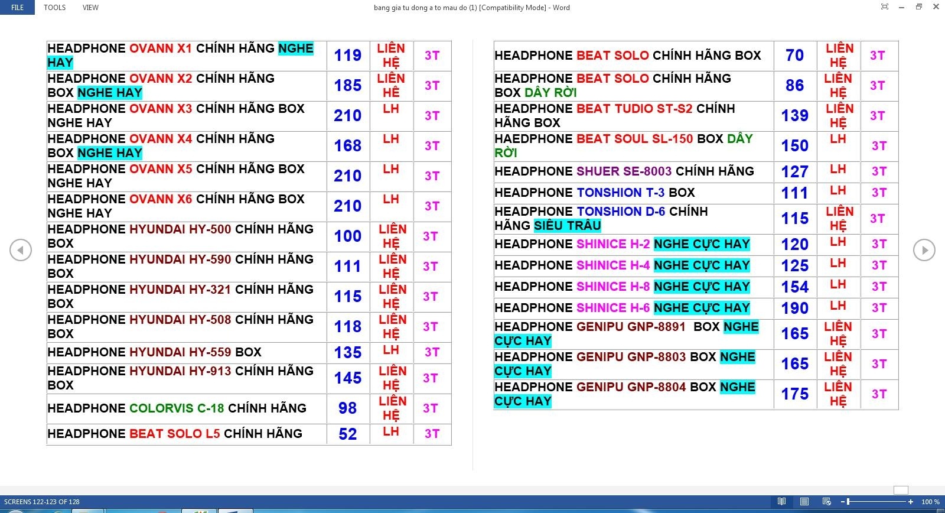Open the FILE tab
945x513 pixels.
click(x=18, y=8)
